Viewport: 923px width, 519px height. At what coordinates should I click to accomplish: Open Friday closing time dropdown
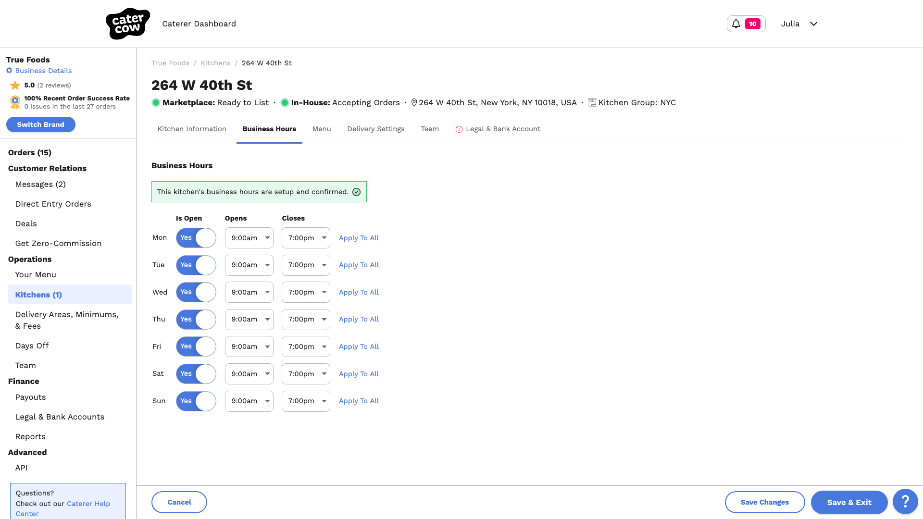306,346
